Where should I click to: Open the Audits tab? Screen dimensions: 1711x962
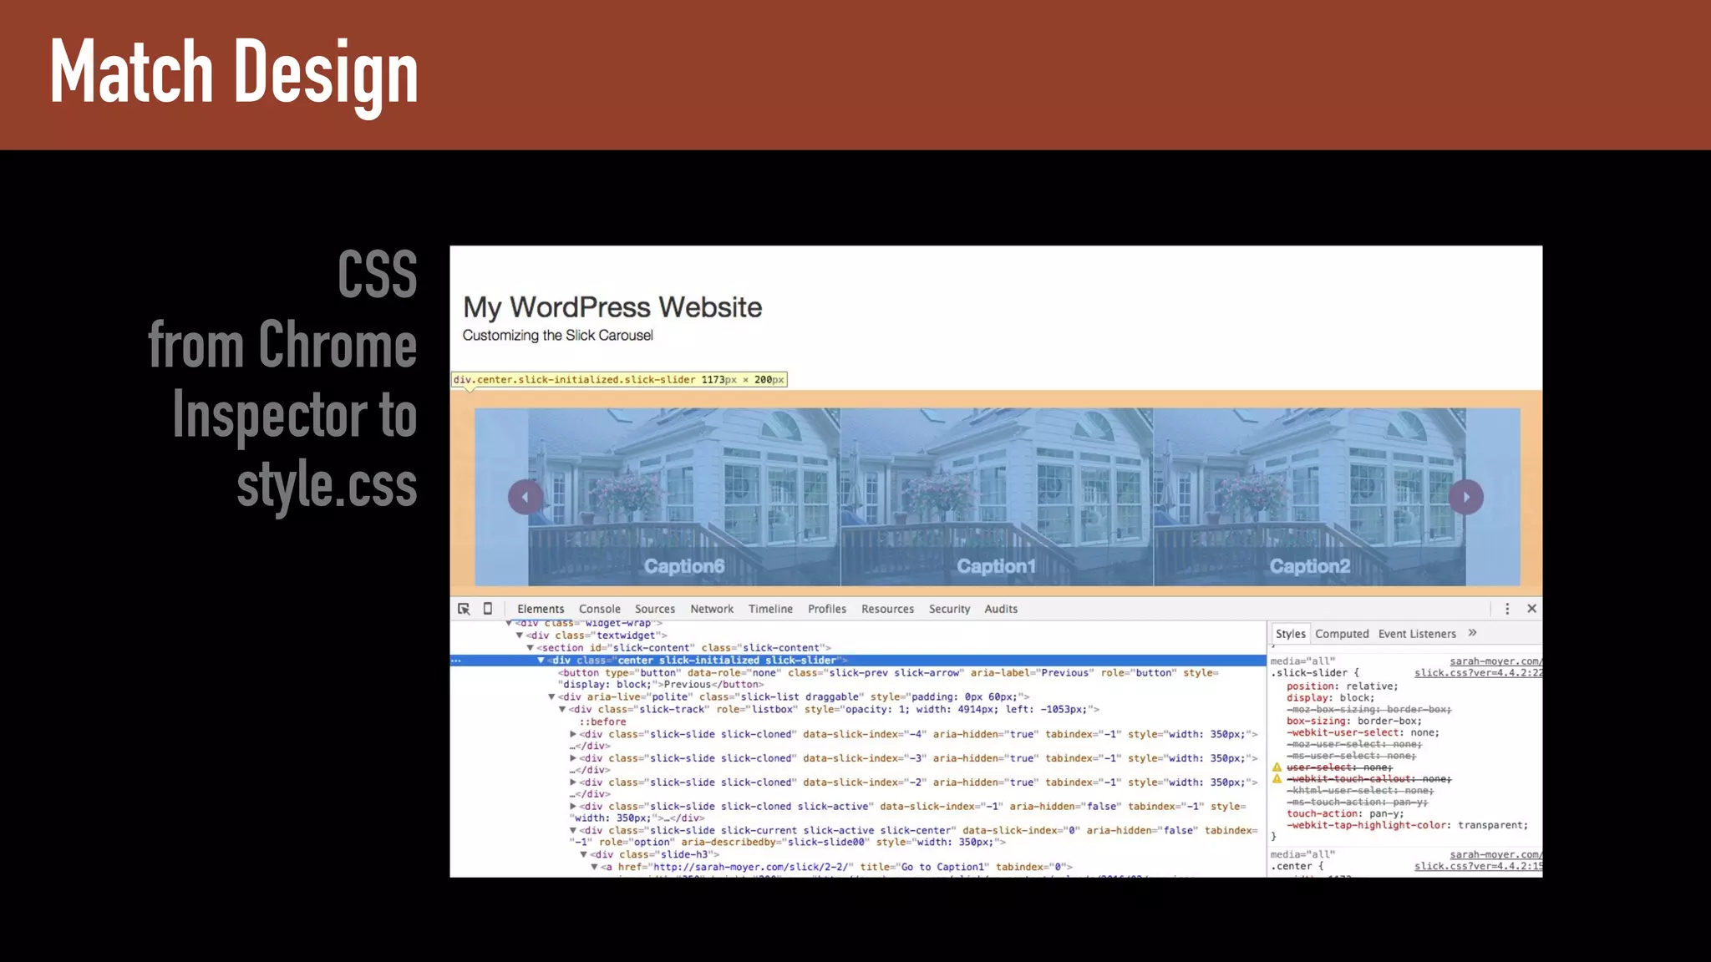(1001, 609)
